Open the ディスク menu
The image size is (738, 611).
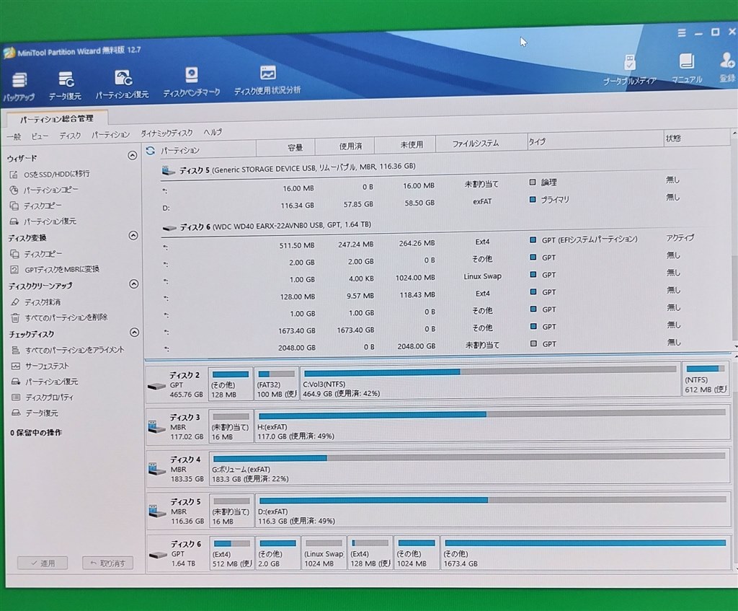(x=70, y=136)
